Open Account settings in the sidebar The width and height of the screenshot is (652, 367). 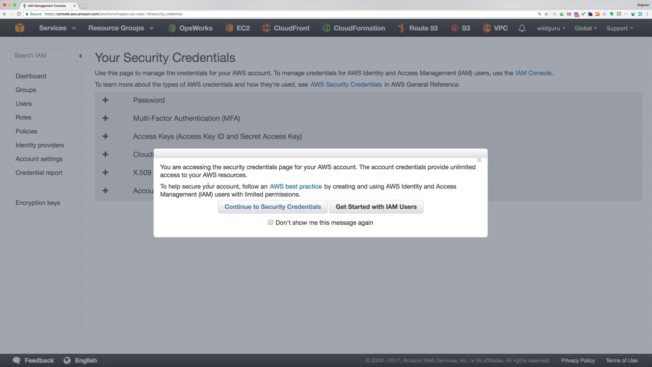click(39, 159)
